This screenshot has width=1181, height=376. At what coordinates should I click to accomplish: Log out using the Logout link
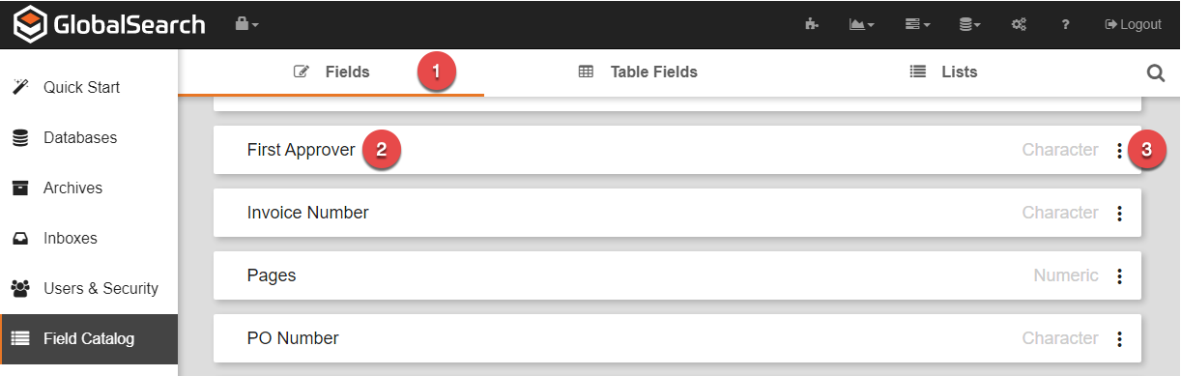coord(1133,24)
